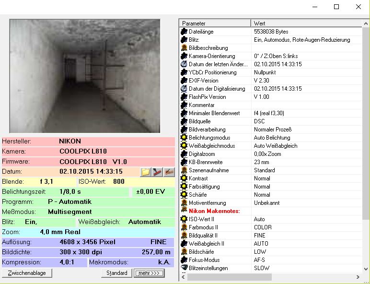Click the horizontal scrollbar left arrow

pyautogui.click(x=184, y=277)
